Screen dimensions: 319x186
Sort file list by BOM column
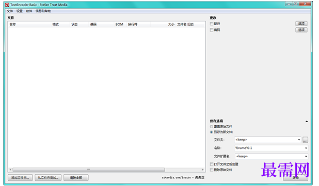(x=120, y=24)
